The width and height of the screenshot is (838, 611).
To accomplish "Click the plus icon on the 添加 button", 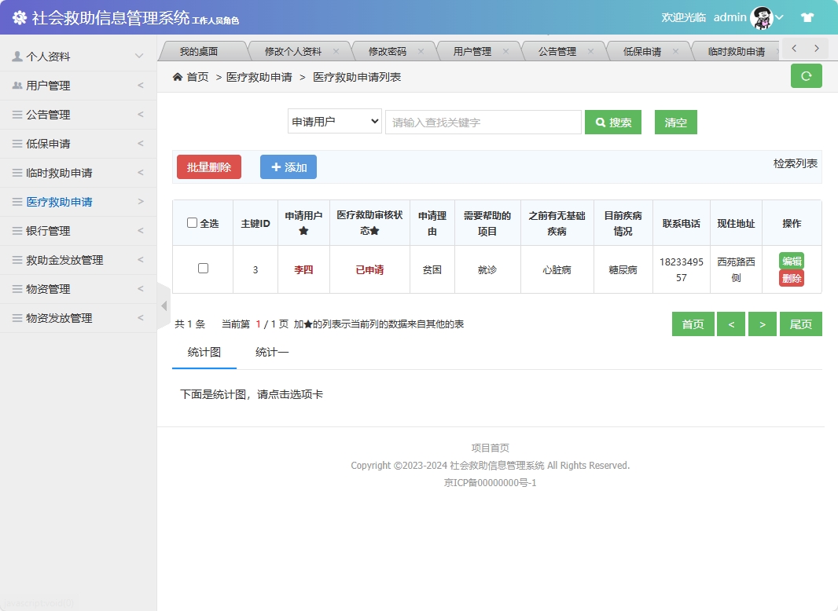I will pos(274,166).
